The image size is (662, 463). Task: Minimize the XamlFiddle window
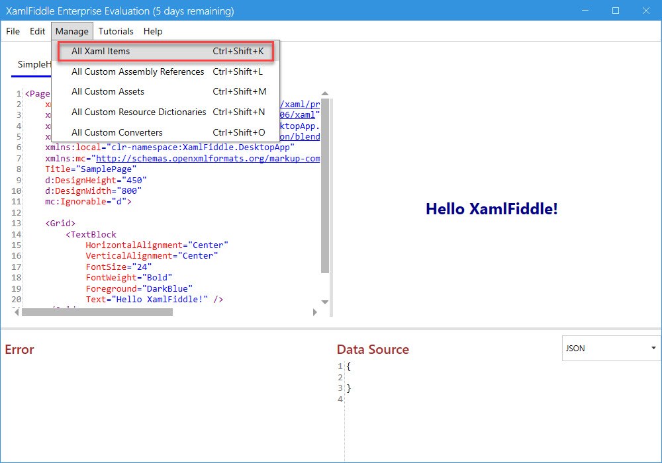585,11
